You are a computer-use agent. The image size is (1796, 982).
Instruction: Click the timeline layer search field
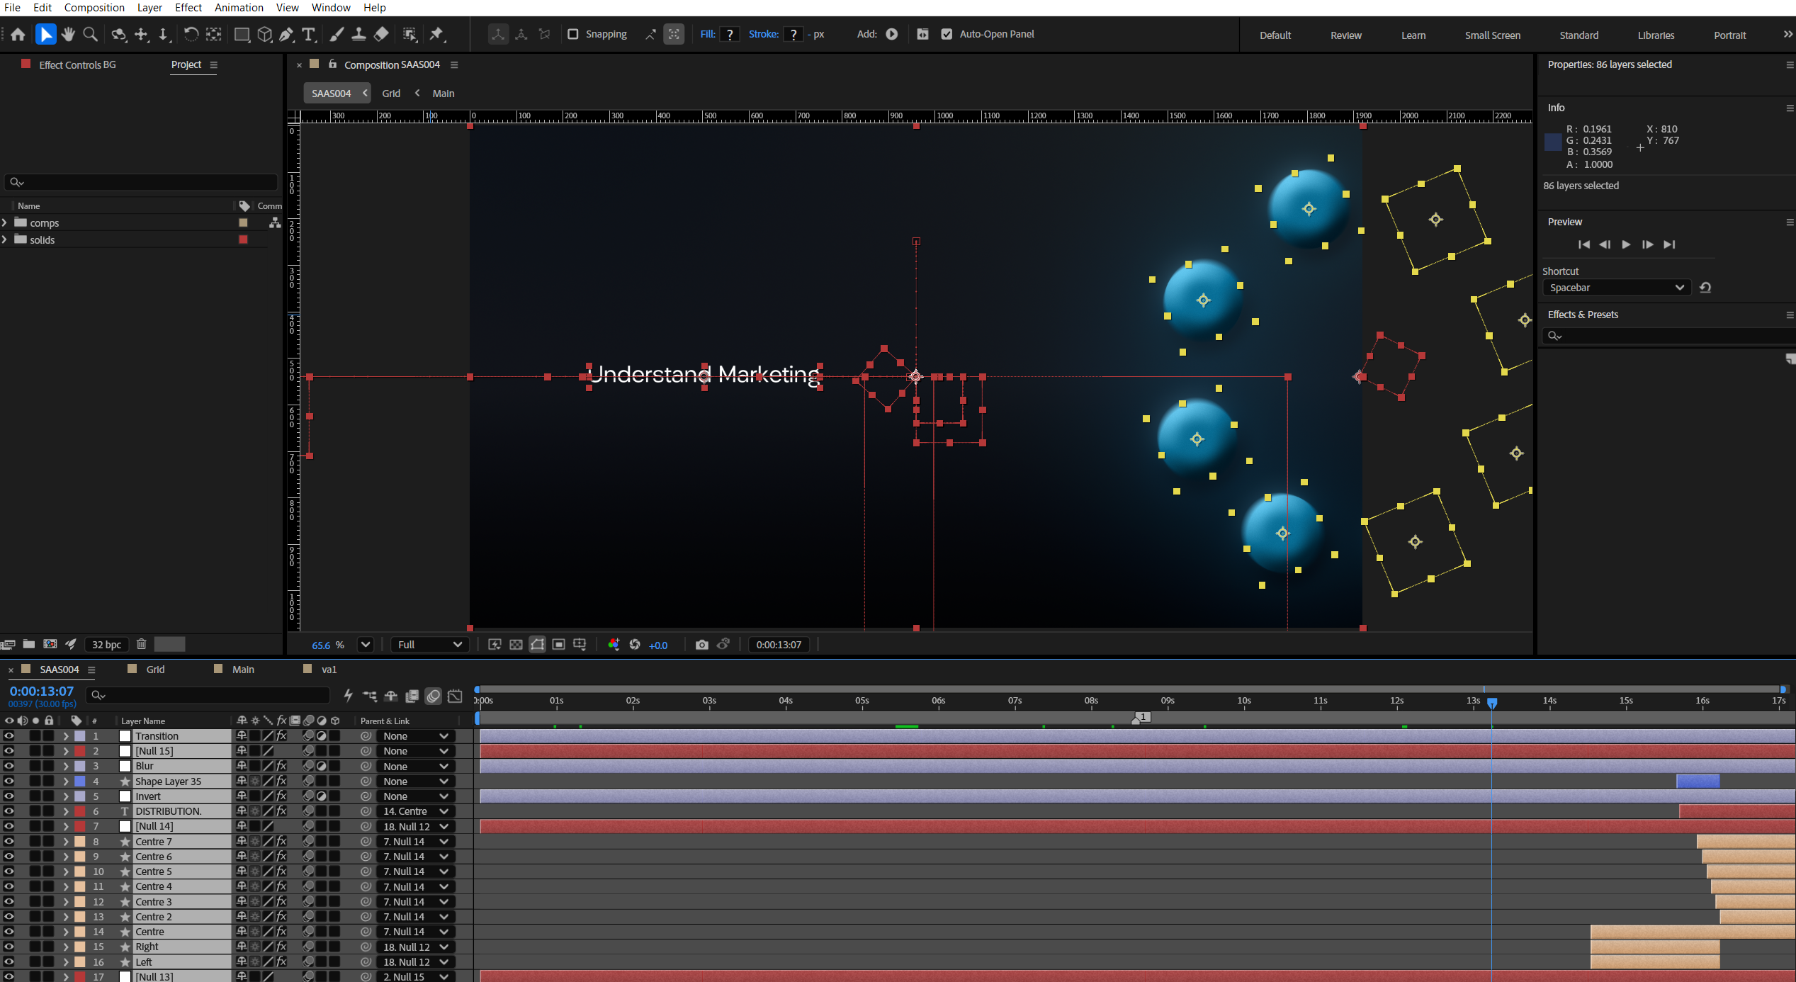click(209, 695)
